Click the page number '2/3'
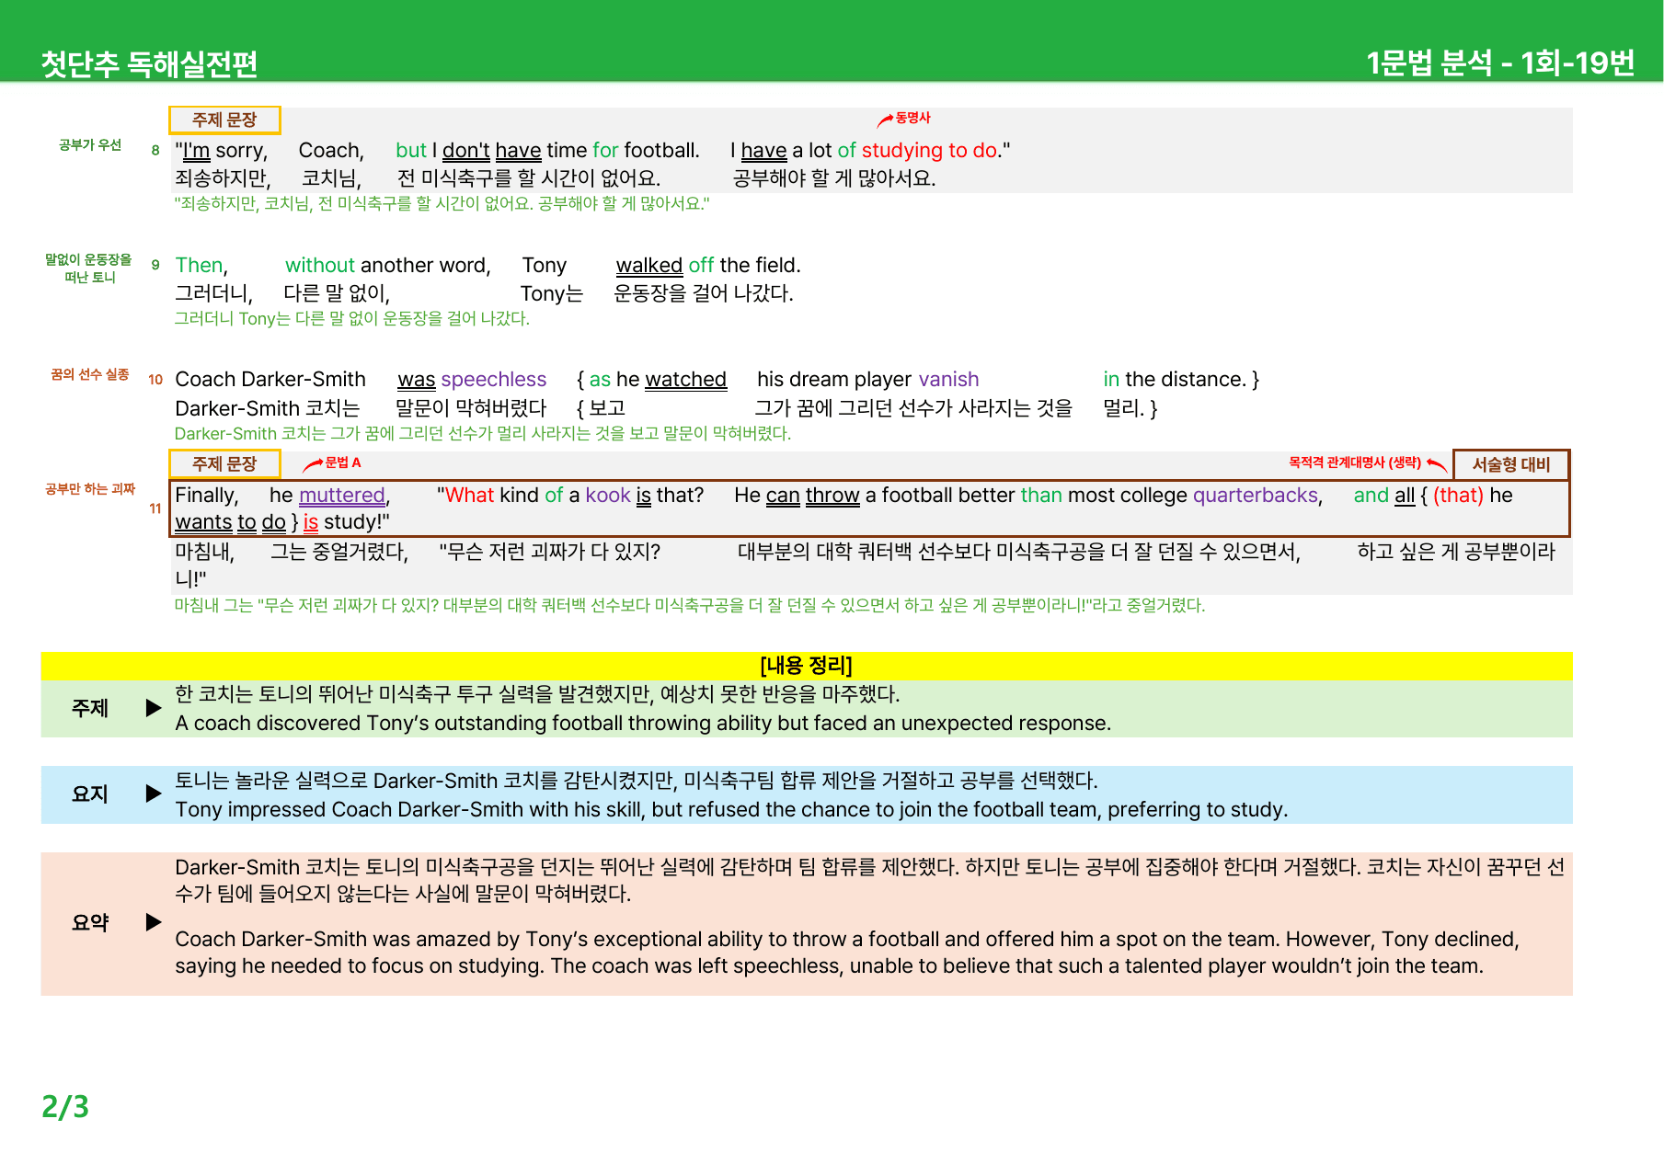This screenshot has width=1664, height=1176. (x=65, y=1106)
